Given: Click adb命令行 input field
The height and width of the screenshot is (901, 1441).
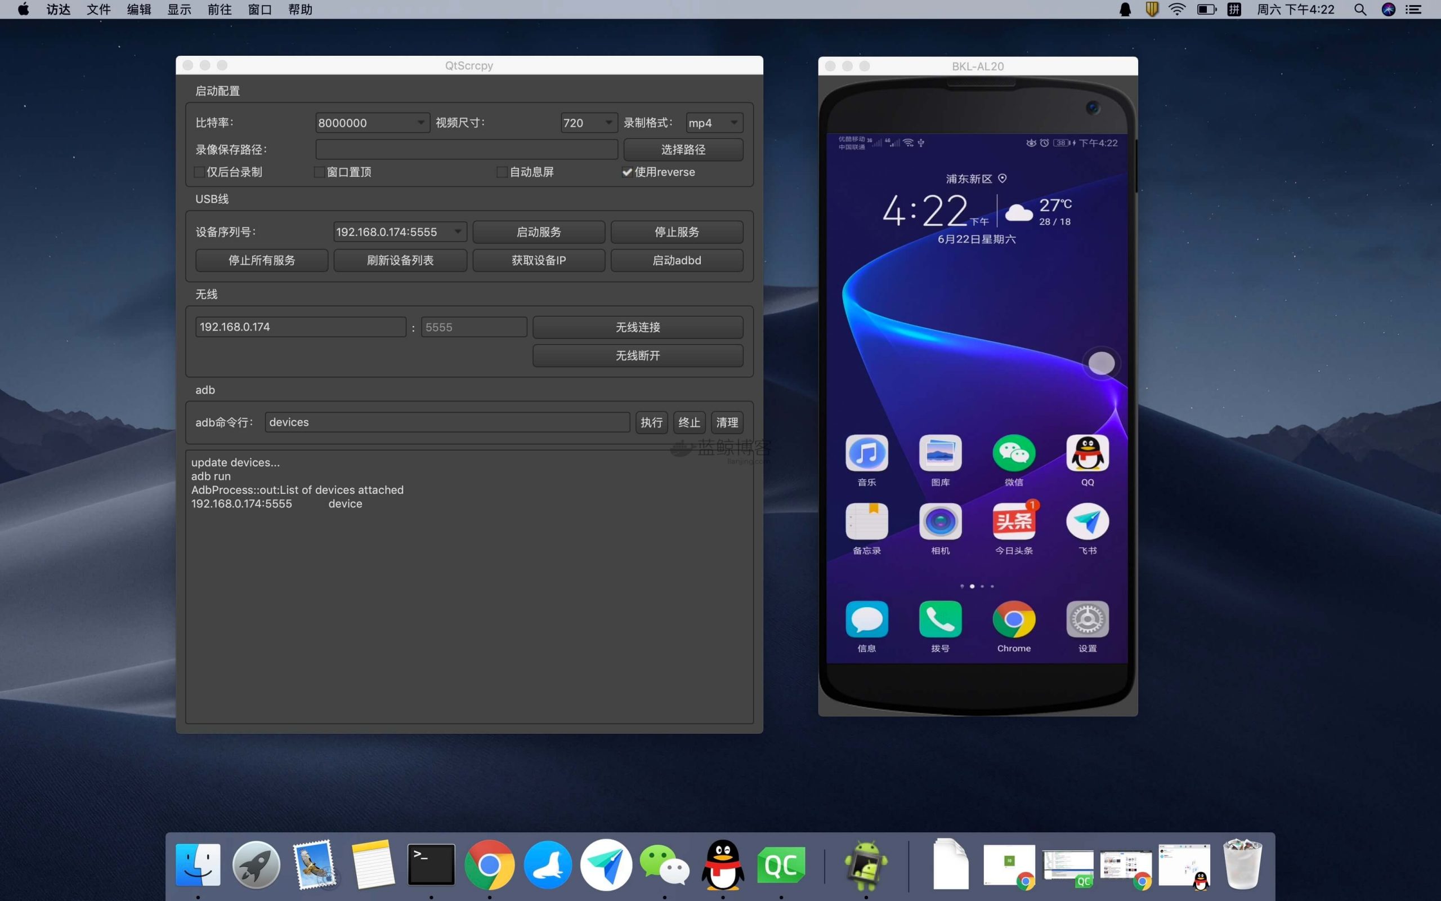Looking at the screenshot, I should tap(446, 421).
